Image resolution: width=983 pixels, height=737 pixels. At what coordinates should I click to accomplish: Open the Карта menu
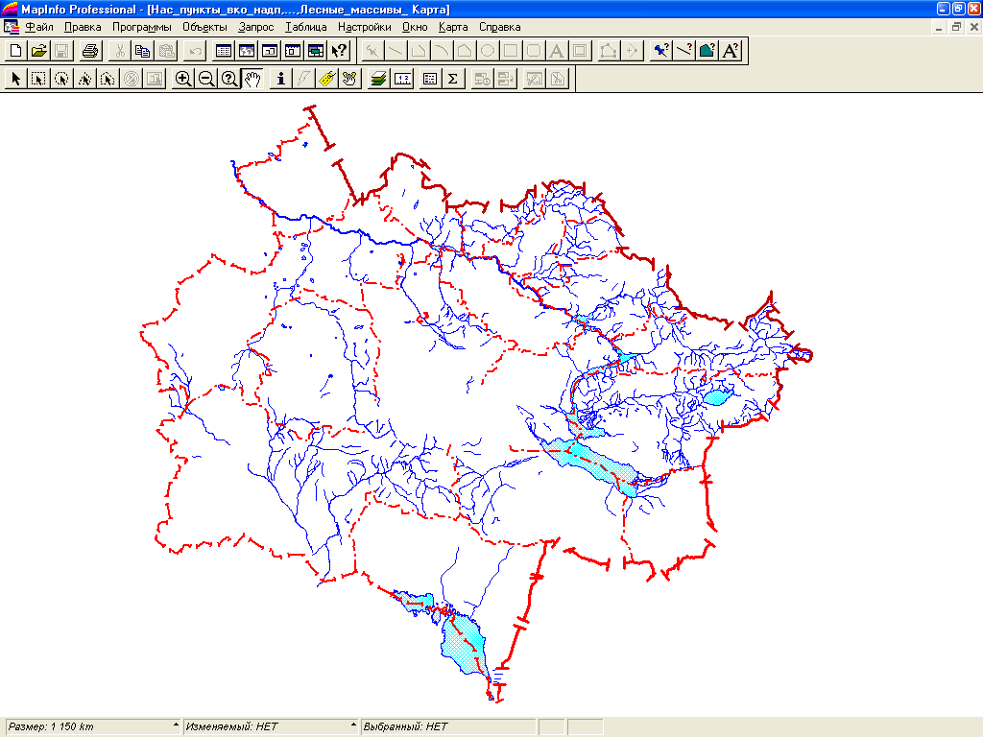pos(452,27)
